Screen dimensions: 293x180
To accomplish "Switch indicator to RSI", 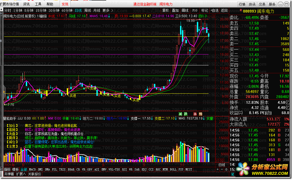I will point(124,169).
